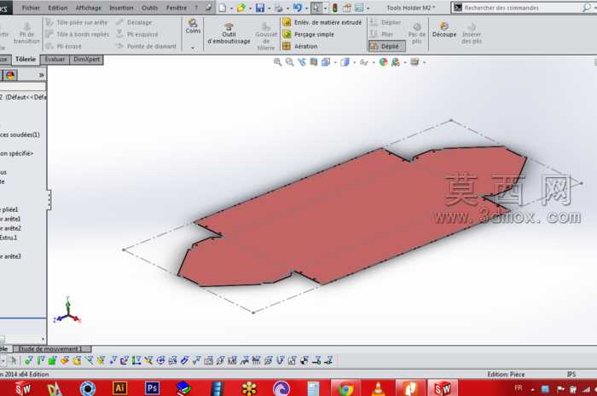This screenshot has height=396, width=597.
Task: Click Zoom to fit magnifier icon
Action: tap(277, 62)
